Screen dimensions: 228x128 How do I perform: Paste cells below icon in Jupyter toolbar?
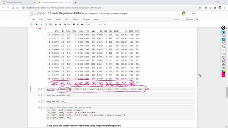tap(51, 25)
